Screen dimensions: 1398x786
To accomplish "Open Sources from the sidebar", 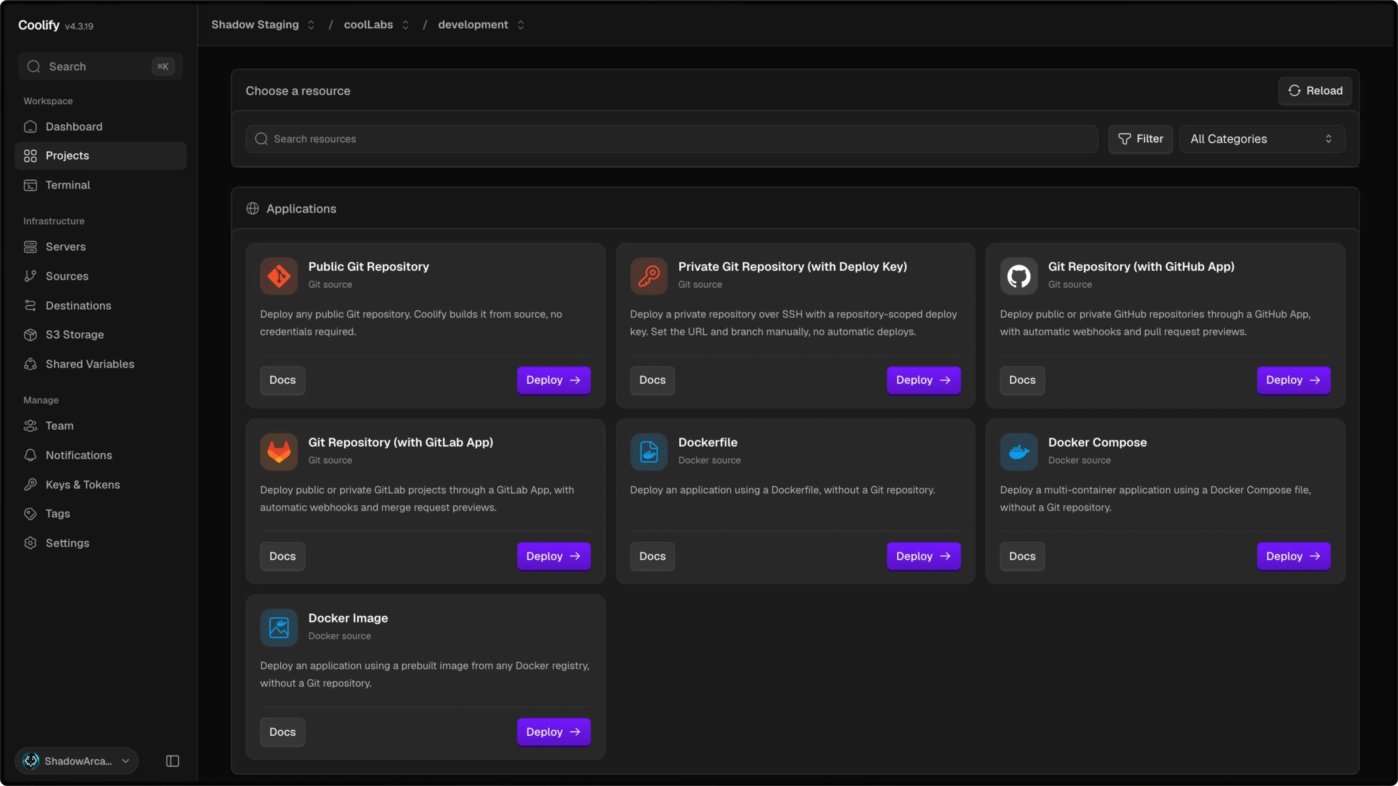I will coord(101,275).
